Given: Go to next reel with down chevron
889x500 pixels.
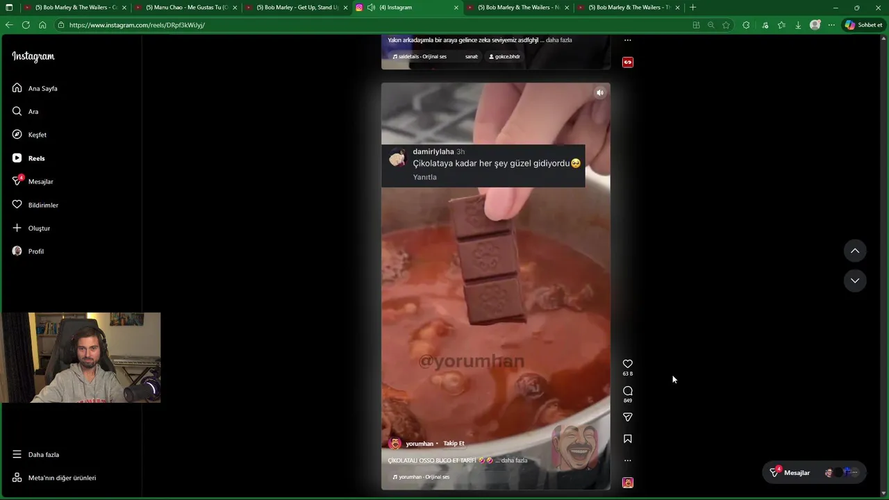Looking at the screenshot, I should 855,281.
